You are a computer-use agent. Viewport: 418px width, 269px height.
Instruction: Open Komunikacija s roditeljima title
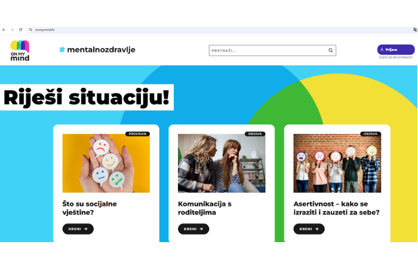coord(205,208)
